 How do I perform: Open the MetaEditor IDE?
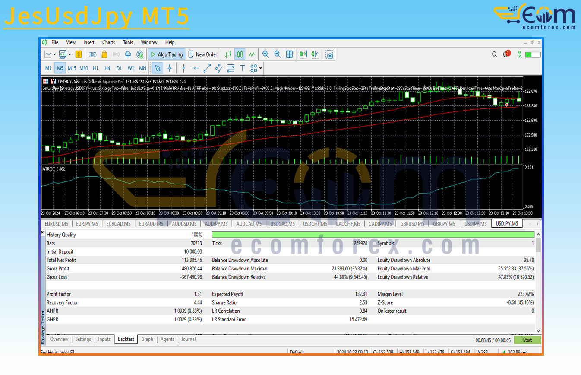coord(92,54)
